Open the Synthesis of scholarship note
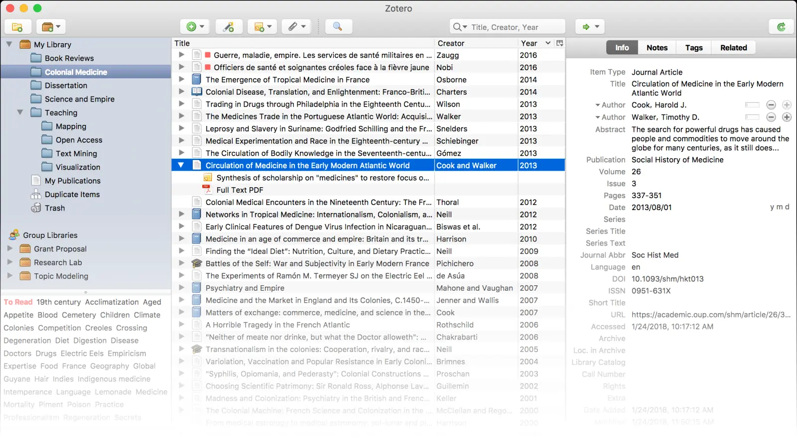This screenshot has width=797, height=448. coord(322,178)
